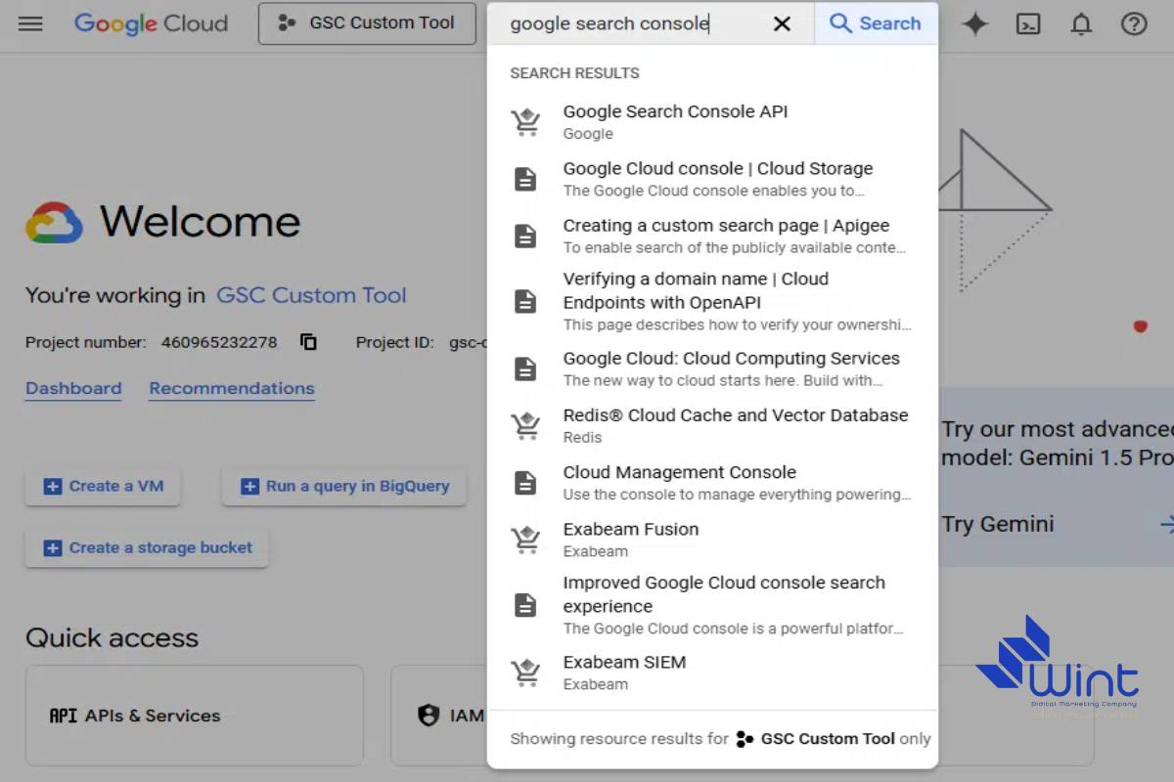Select Redis Cloud Cache and Vector Database
The height and width of the screenshot is (782, 1174).
712,425
